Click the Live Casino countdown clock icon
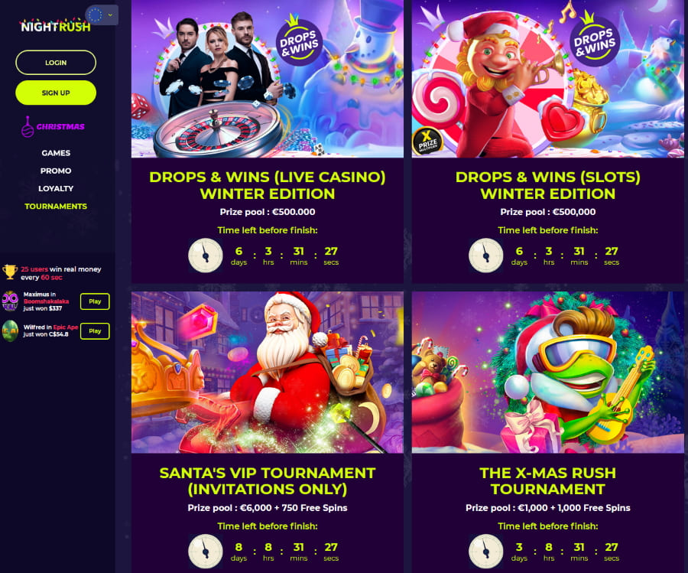 pos(206,256)
